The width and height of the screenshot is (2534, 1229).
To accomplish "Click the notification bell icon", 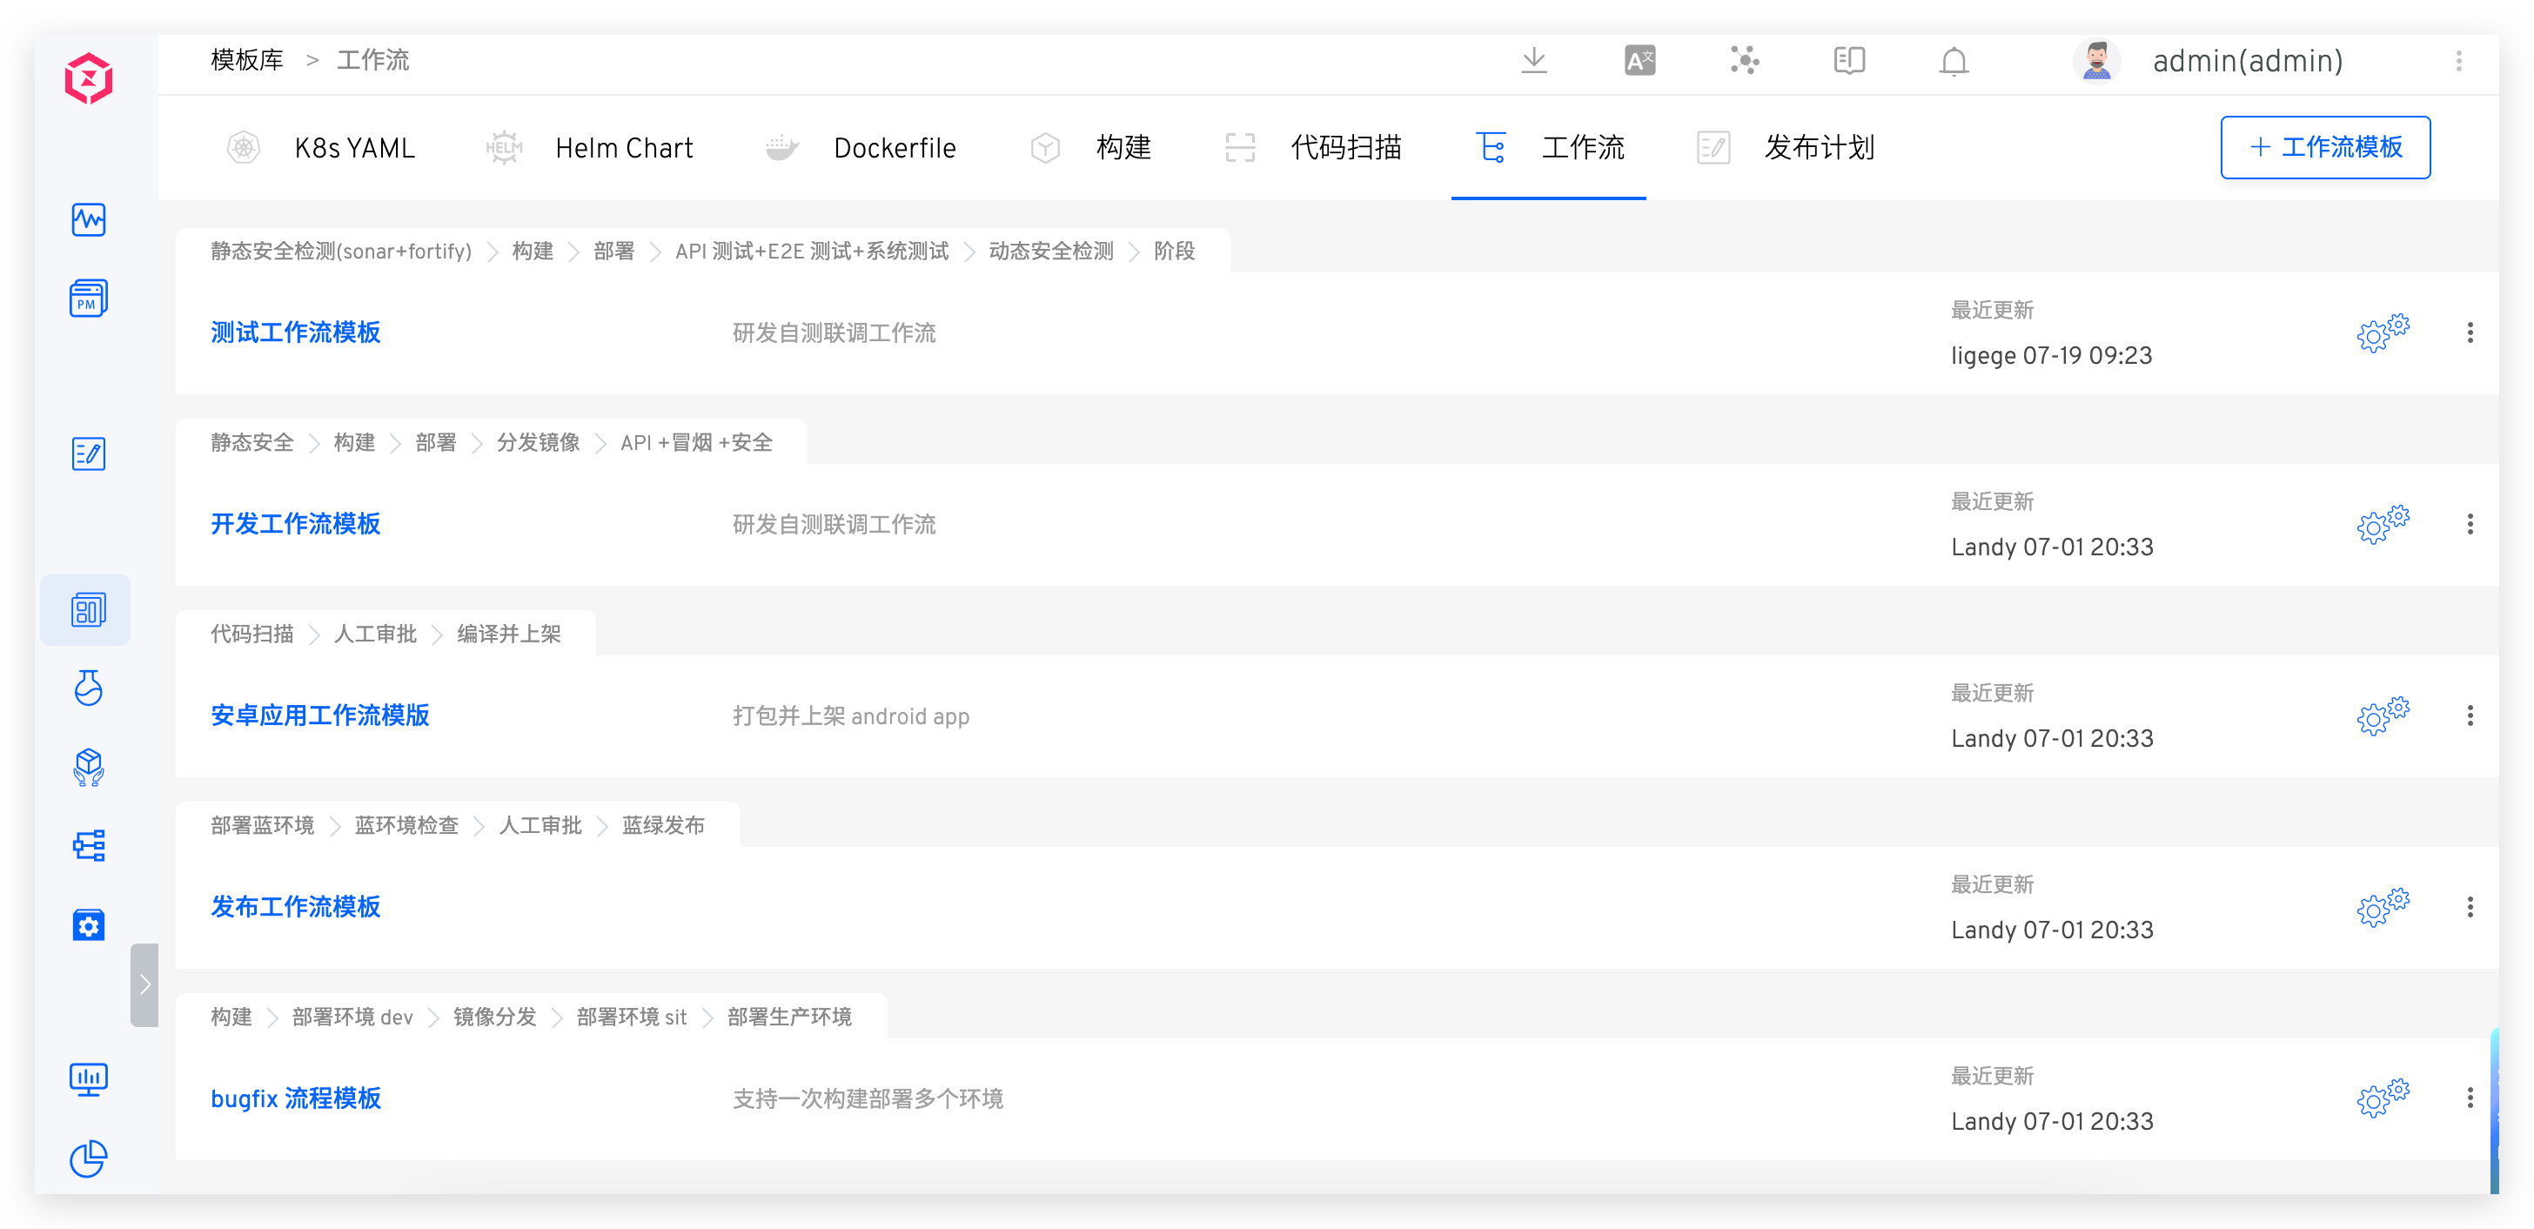I will point(1953,61).
